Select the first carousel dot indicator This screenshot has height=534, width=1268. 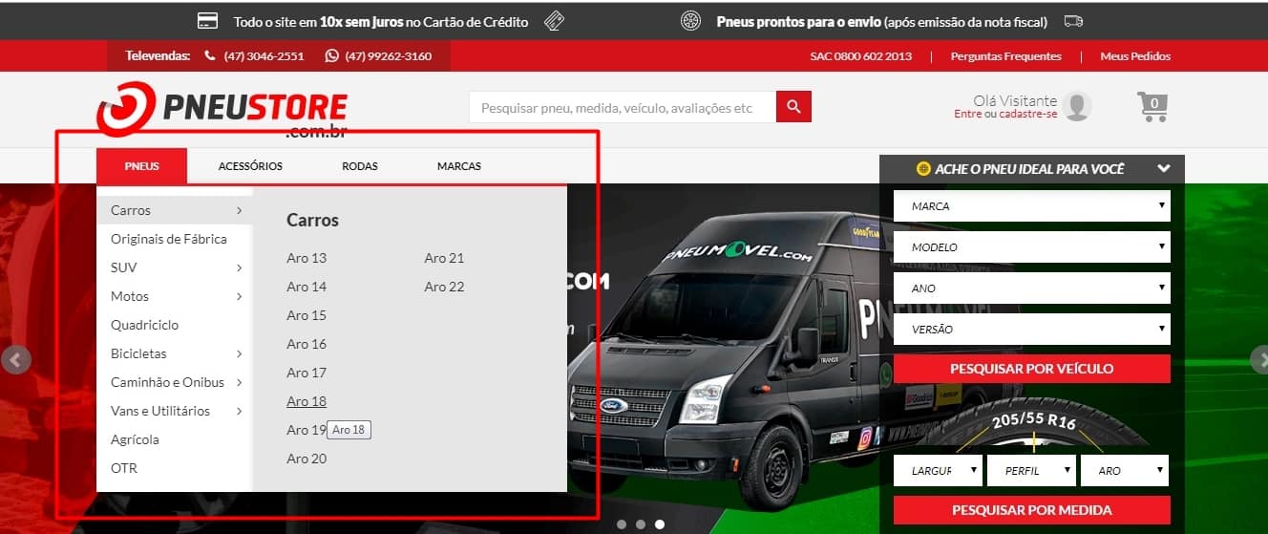[622, 524]
